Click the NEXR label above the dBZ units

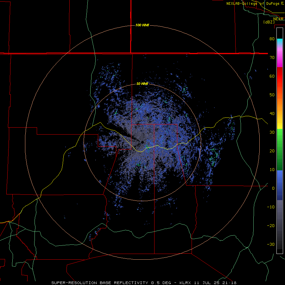[278, 19]
